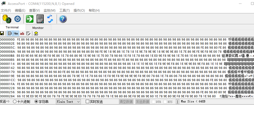Expand the Plain Text dropdown
The height and width of the screenshot is (134, 254).
[x=78, y=102]
